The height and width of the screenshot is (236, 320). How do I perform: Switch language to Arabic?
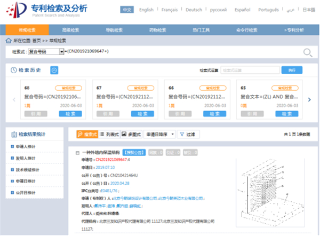point(291,10)
